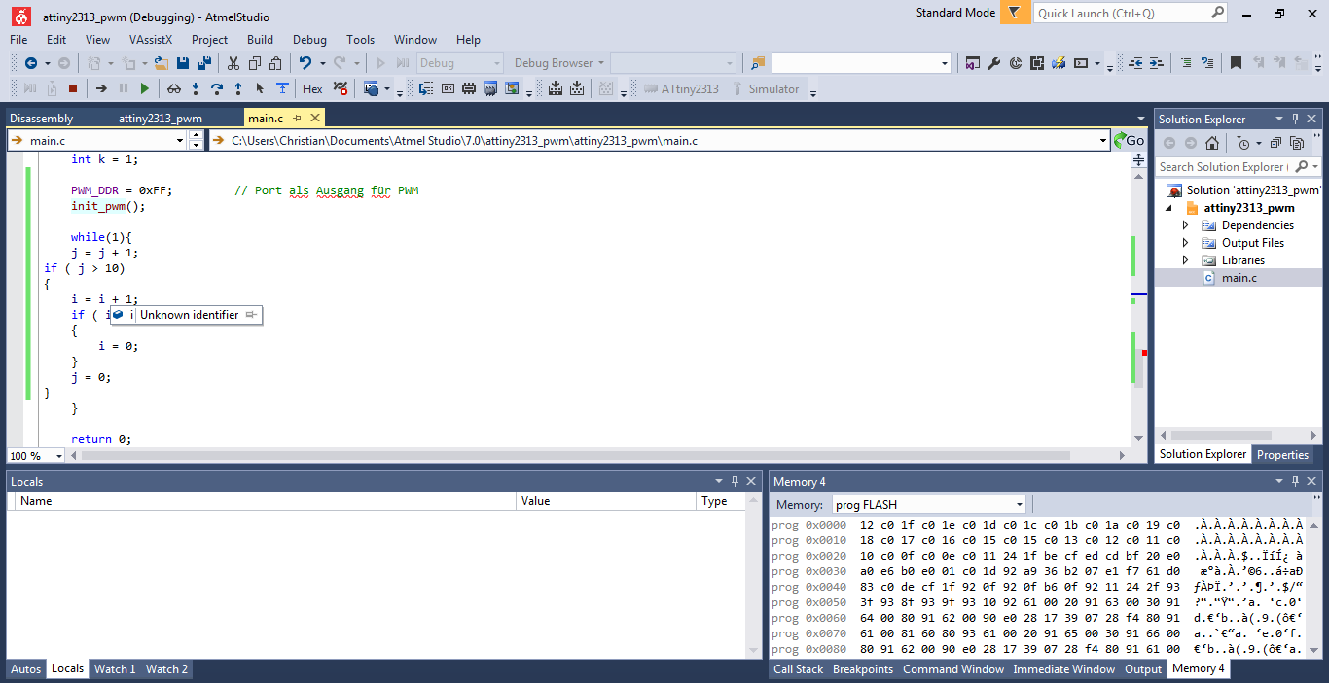Click the ATtiny2313 device button
Image resolution: width=1329 pixels, height=683 pixels.
coord(682,88)
